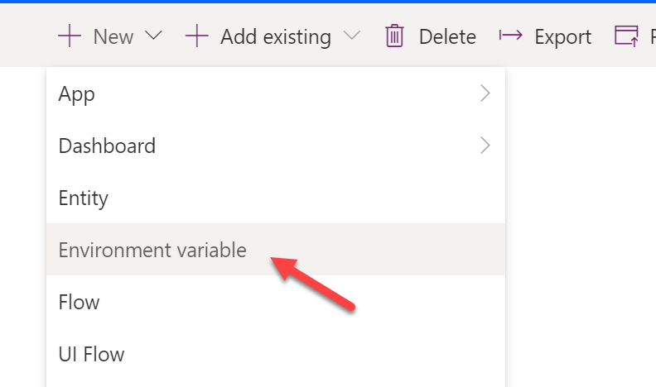
Task: Choose Environment variable from the menu
Action: coord(276,249)
